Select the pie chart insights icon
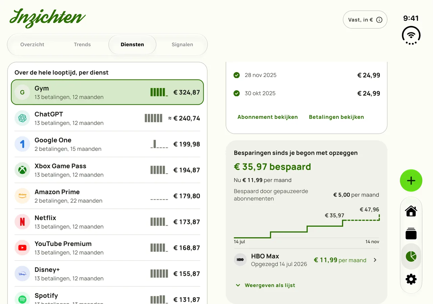433x304 pixels. 411,256
